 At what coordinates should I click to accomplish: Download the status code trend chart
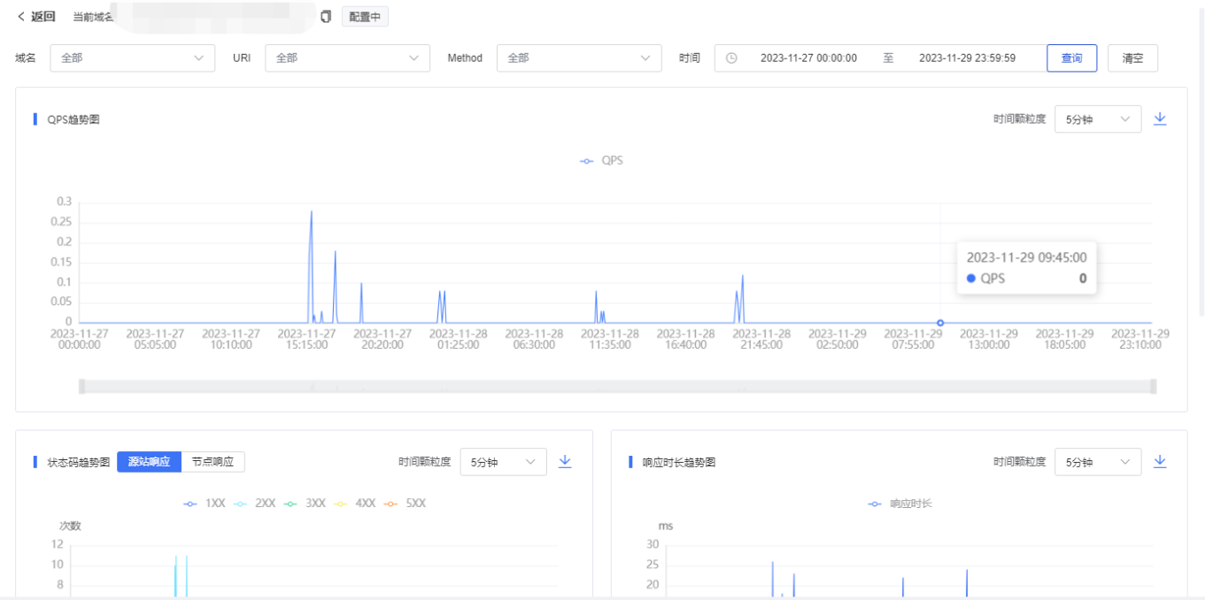(x=565, y=461)
